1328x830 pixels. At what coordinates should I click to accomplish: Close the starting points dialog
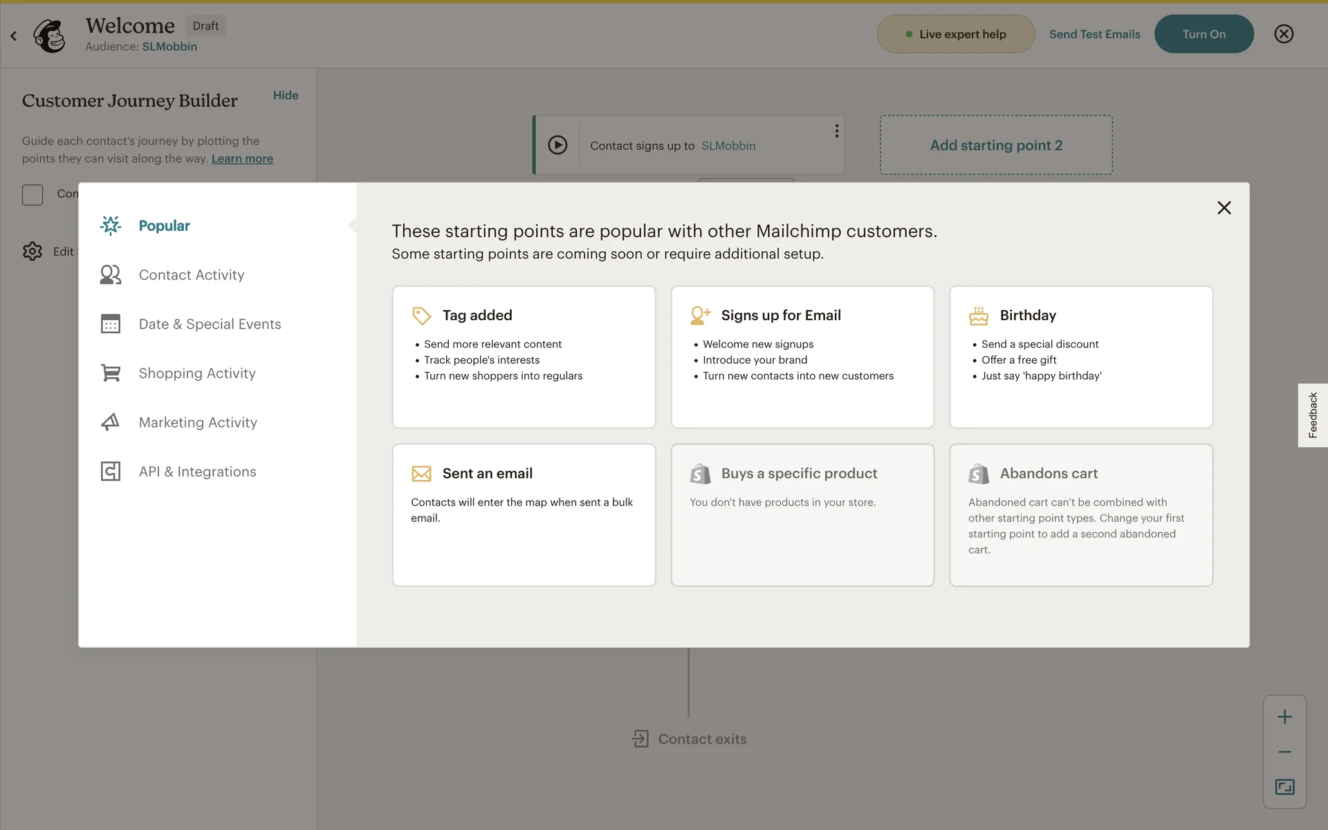[x=1224, y=207]
